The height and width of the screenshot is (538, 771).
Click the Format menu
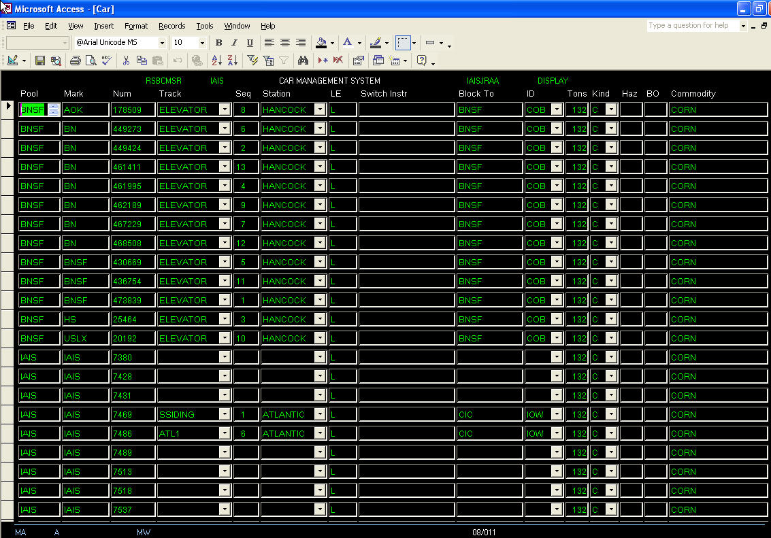tap(136, 26)
